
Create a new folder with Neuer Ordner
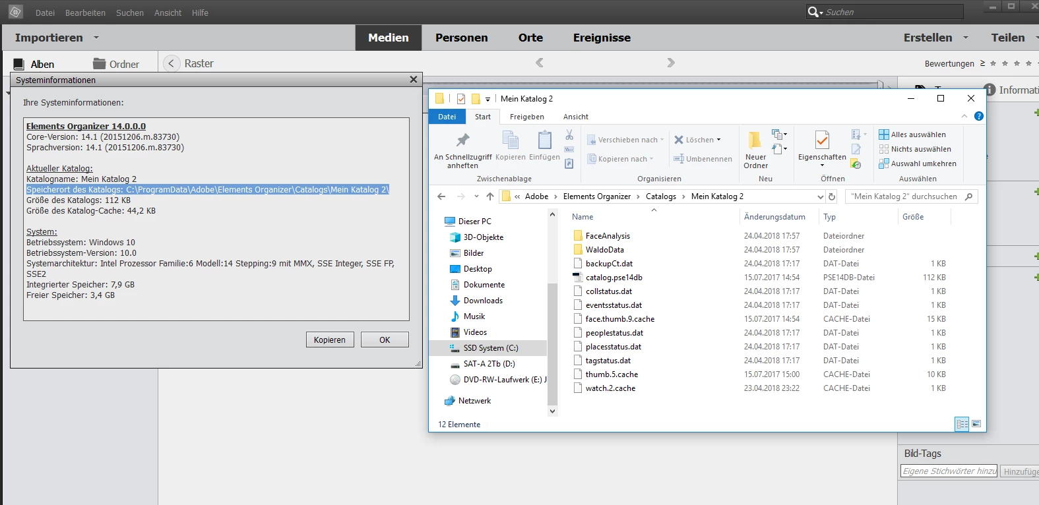pos(755,150)
